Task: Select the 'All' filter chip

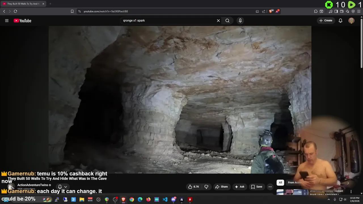Action: [280, 182]
